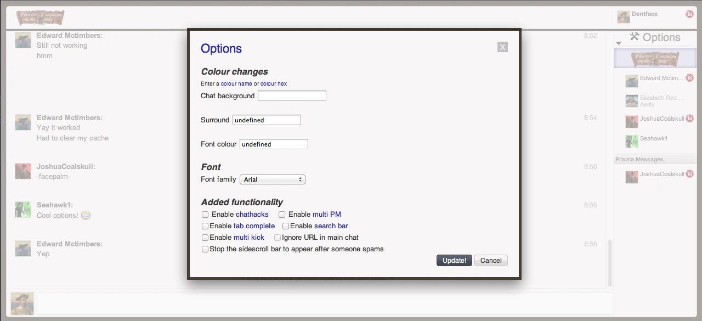Click the smiley emoji in Seahawk1's message
Viewport: 702px width, 321px height.
(86, 215)
